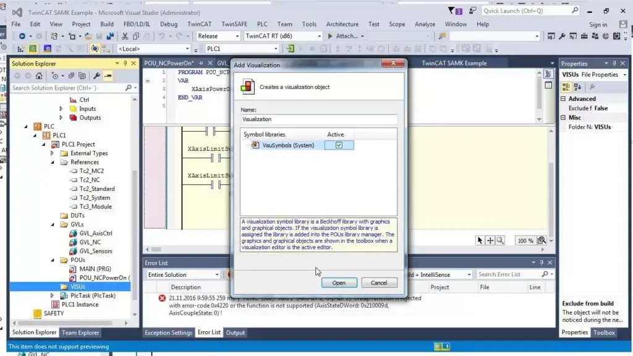Click the wrench icon in the top-right toolbar
The height and width of the screenshot is (356, 633).
(562, 36)
